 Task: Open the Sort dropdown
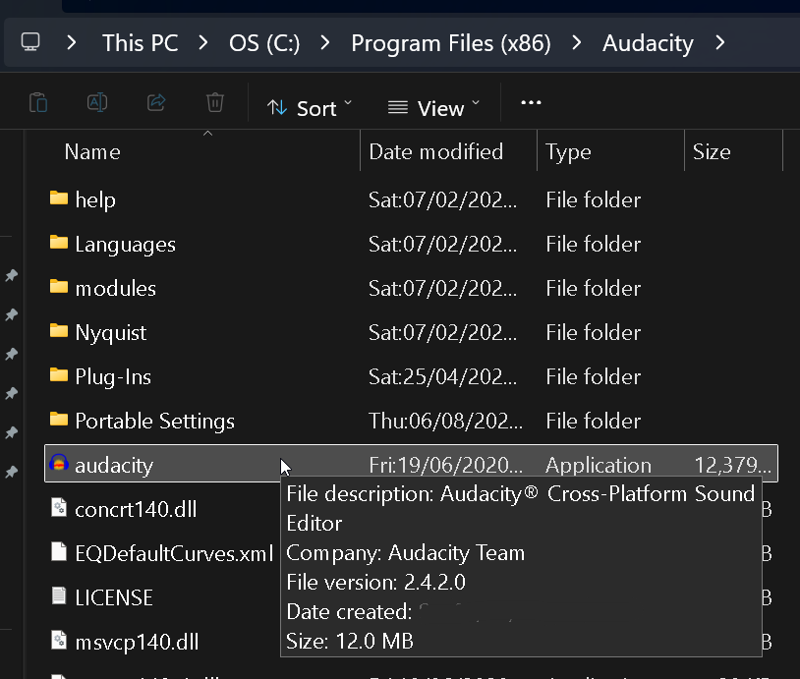[310, 108]
